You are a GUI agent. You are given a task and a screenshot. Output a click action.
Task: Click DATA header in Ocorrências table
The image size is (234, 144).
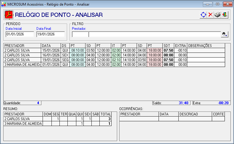pos(169,114)
